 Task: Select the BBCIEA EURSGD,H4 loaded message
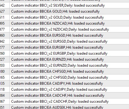(57, 35)
